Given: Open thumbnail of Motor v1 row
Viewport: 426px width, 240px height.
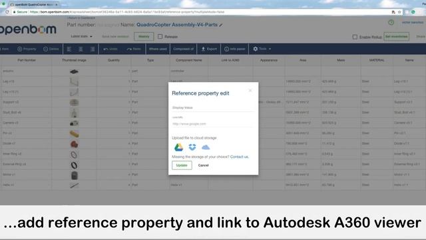Looking at the screenshot, I should point(74,175).
